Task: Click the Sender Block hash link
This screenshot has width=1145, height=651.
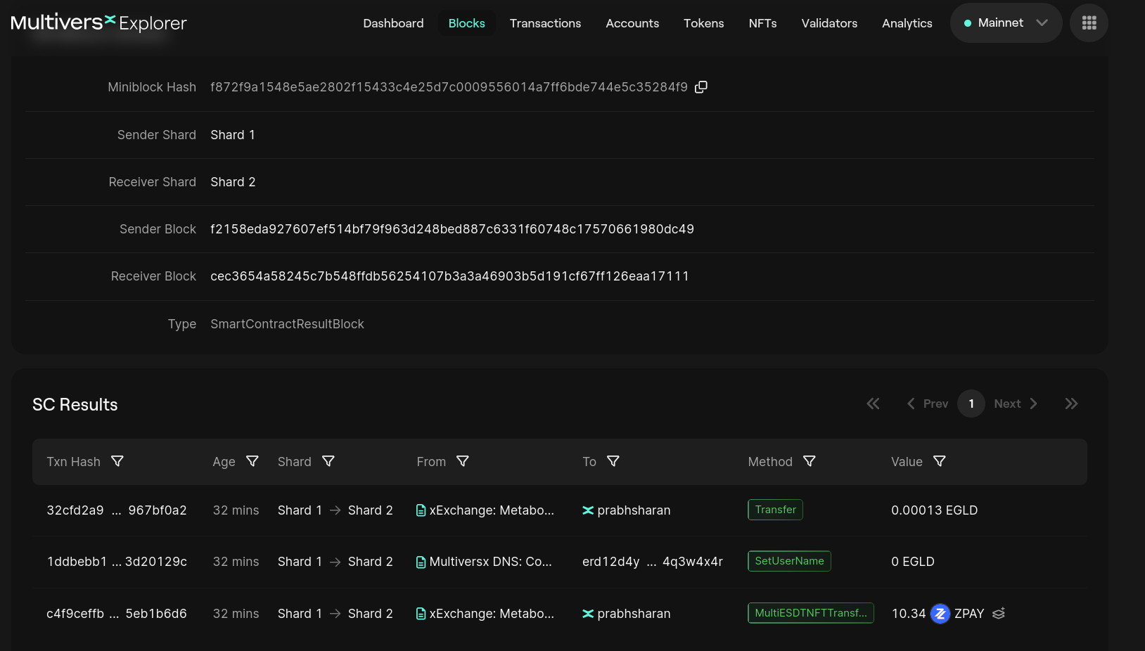Action: (x=452, y=229)
